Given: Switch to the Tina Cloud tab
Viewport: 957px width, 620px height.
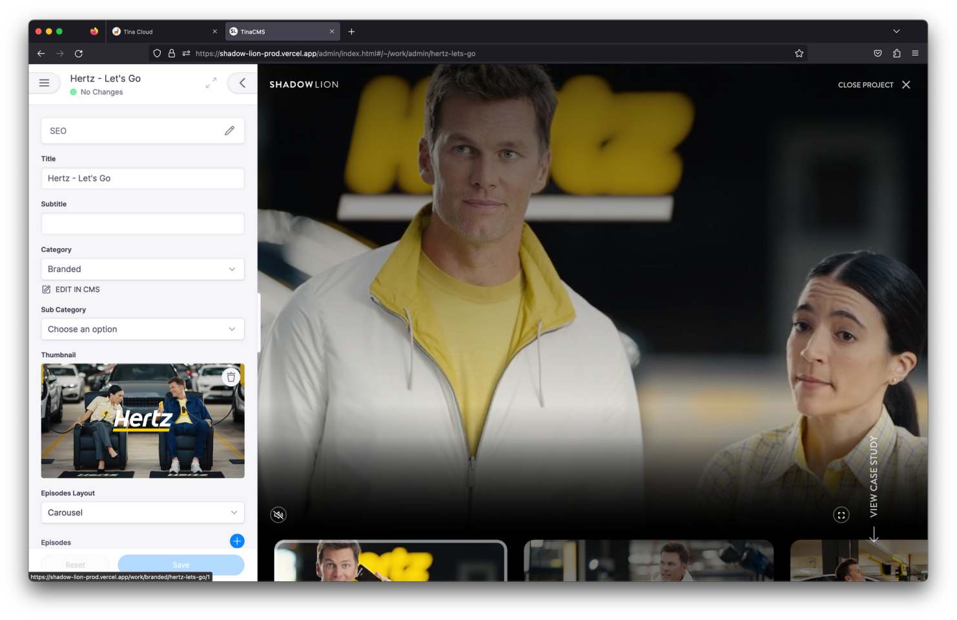Looking at the screenshot, I should (x=165, y=32).
